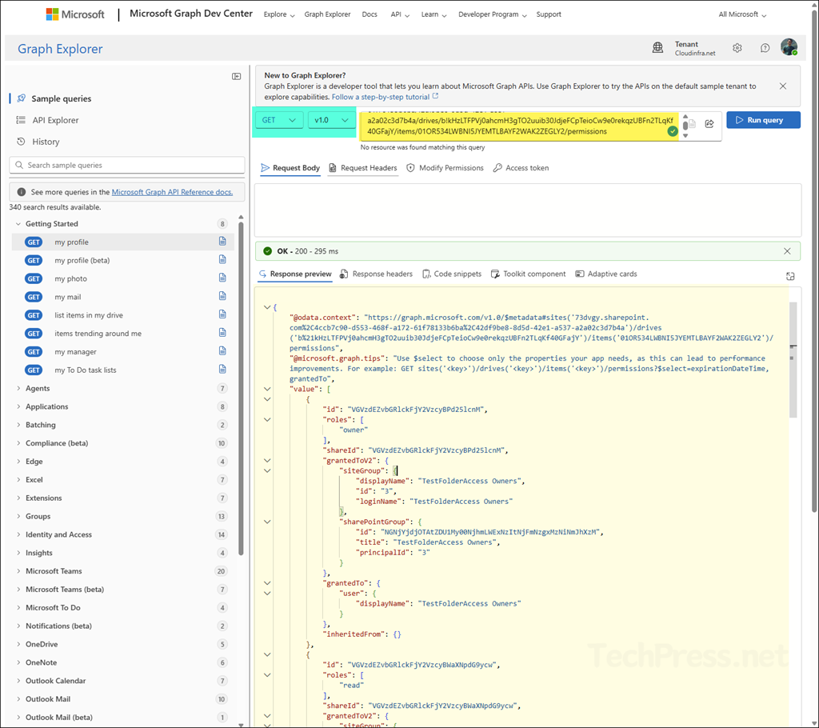Expand response area icon
The image size is (819, 728).
coord(790,276)
